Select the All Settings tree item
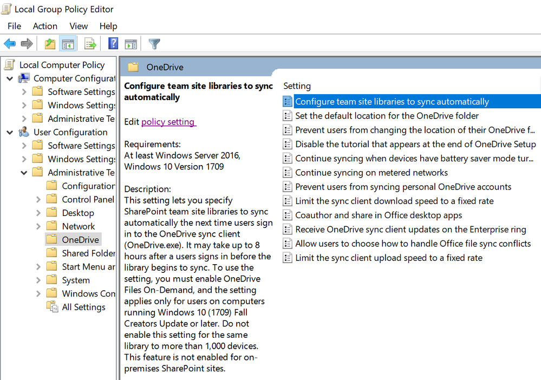This screenshot has height=380, width=541. pyautogui.click(x=83, y=307)
